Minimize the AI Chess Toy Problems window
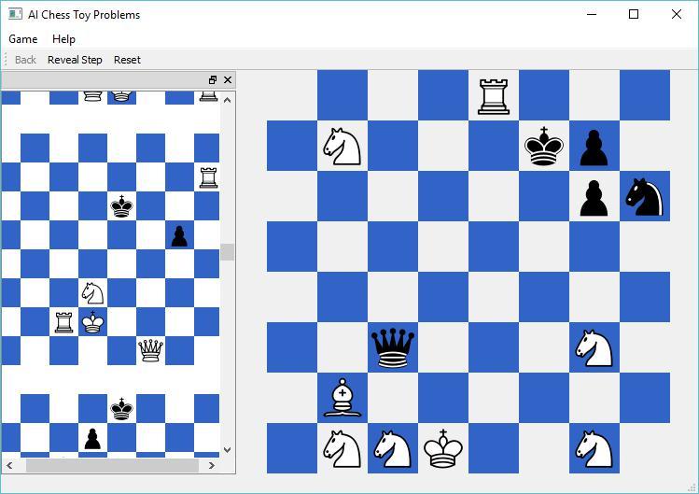Image resolution: width=699 pixels, height=494 pixels. coord(592,14)
